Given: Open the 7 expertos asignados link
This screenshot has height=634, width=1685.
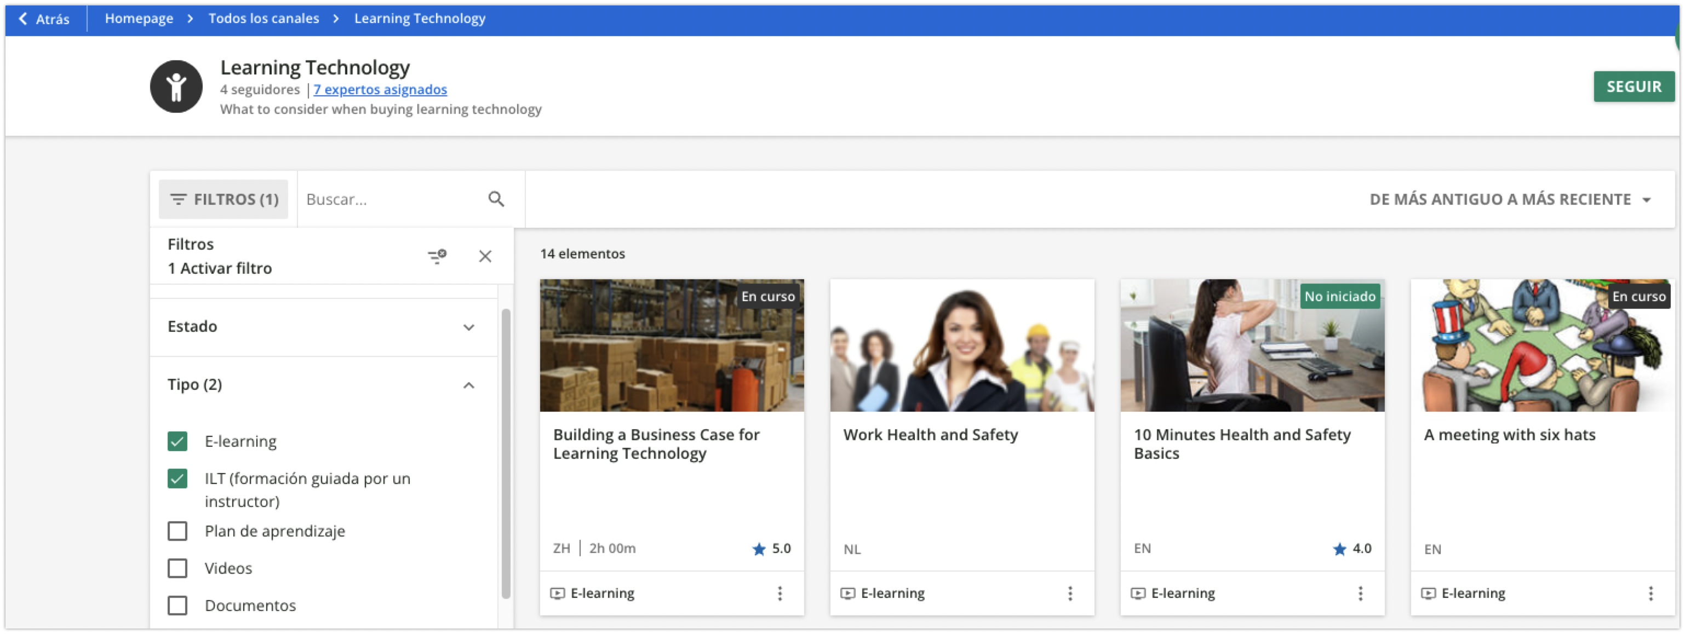Looking at the screenshot, I should [x=380, y=90].
